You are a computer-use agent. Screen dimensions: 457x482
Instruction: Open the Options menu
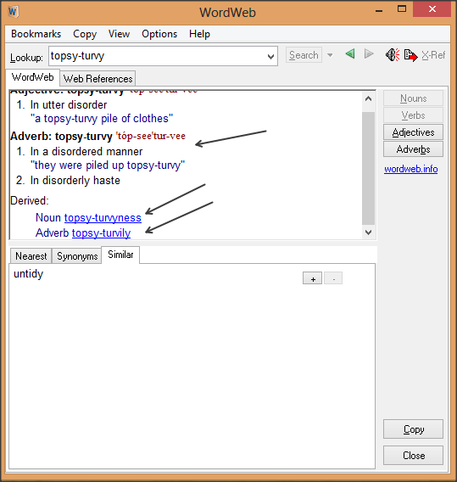point(159,34)
